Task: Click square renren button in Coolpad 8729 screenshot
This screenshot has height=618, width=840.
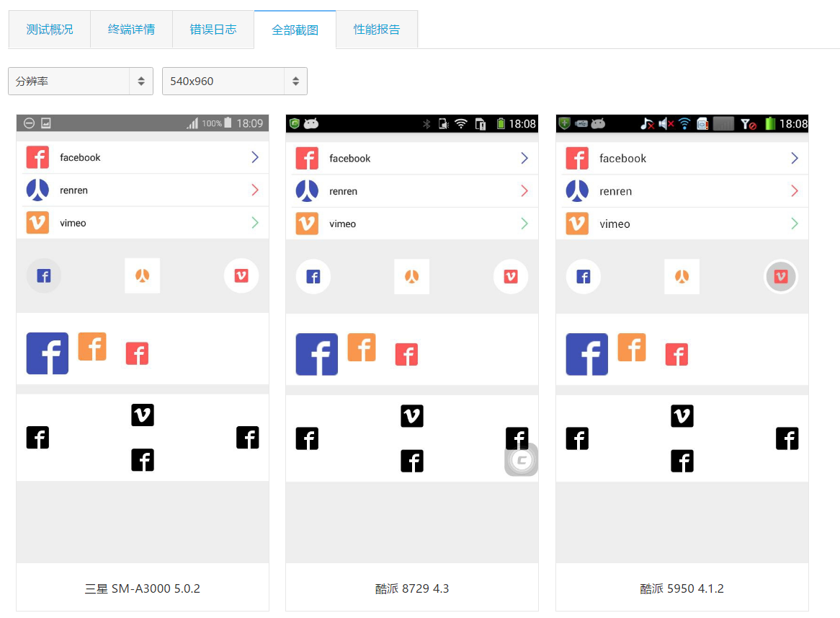Action: tap(412, 277)
